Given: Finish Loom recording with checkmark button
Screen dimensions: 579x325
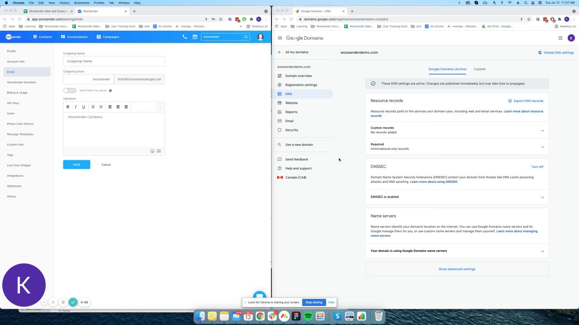Looking at the screenshot, I should click(x=73, y=302).
